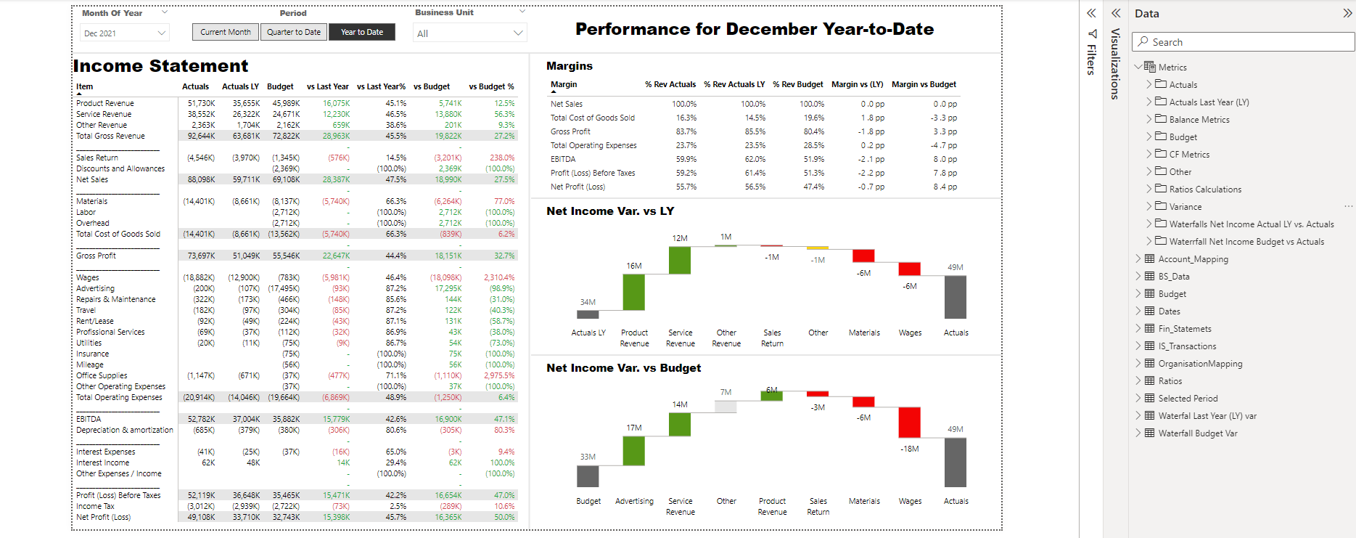Sort income table by Actuals column header

[x=195, y=86]
